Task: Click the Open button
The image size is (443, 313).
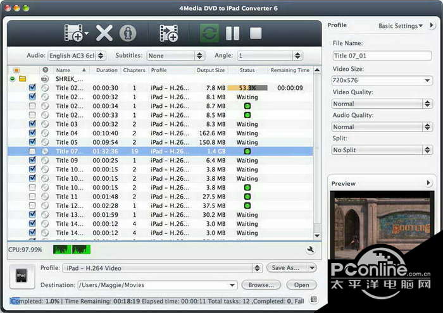Action: click(x=301, y=285)
